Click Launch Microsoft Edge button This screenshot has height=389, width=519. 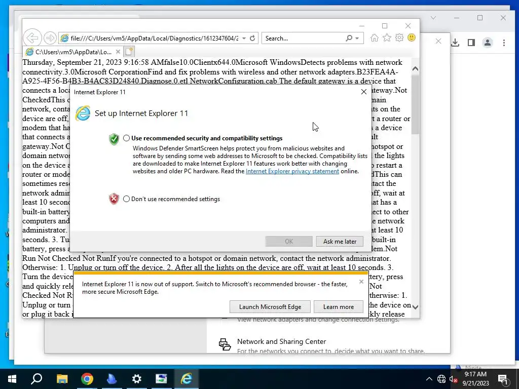pos(270,307)
